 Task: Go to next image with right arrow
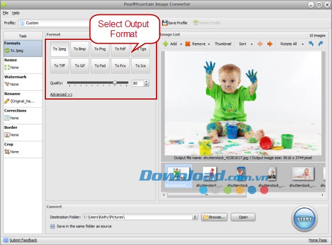[x=270, y=44]
